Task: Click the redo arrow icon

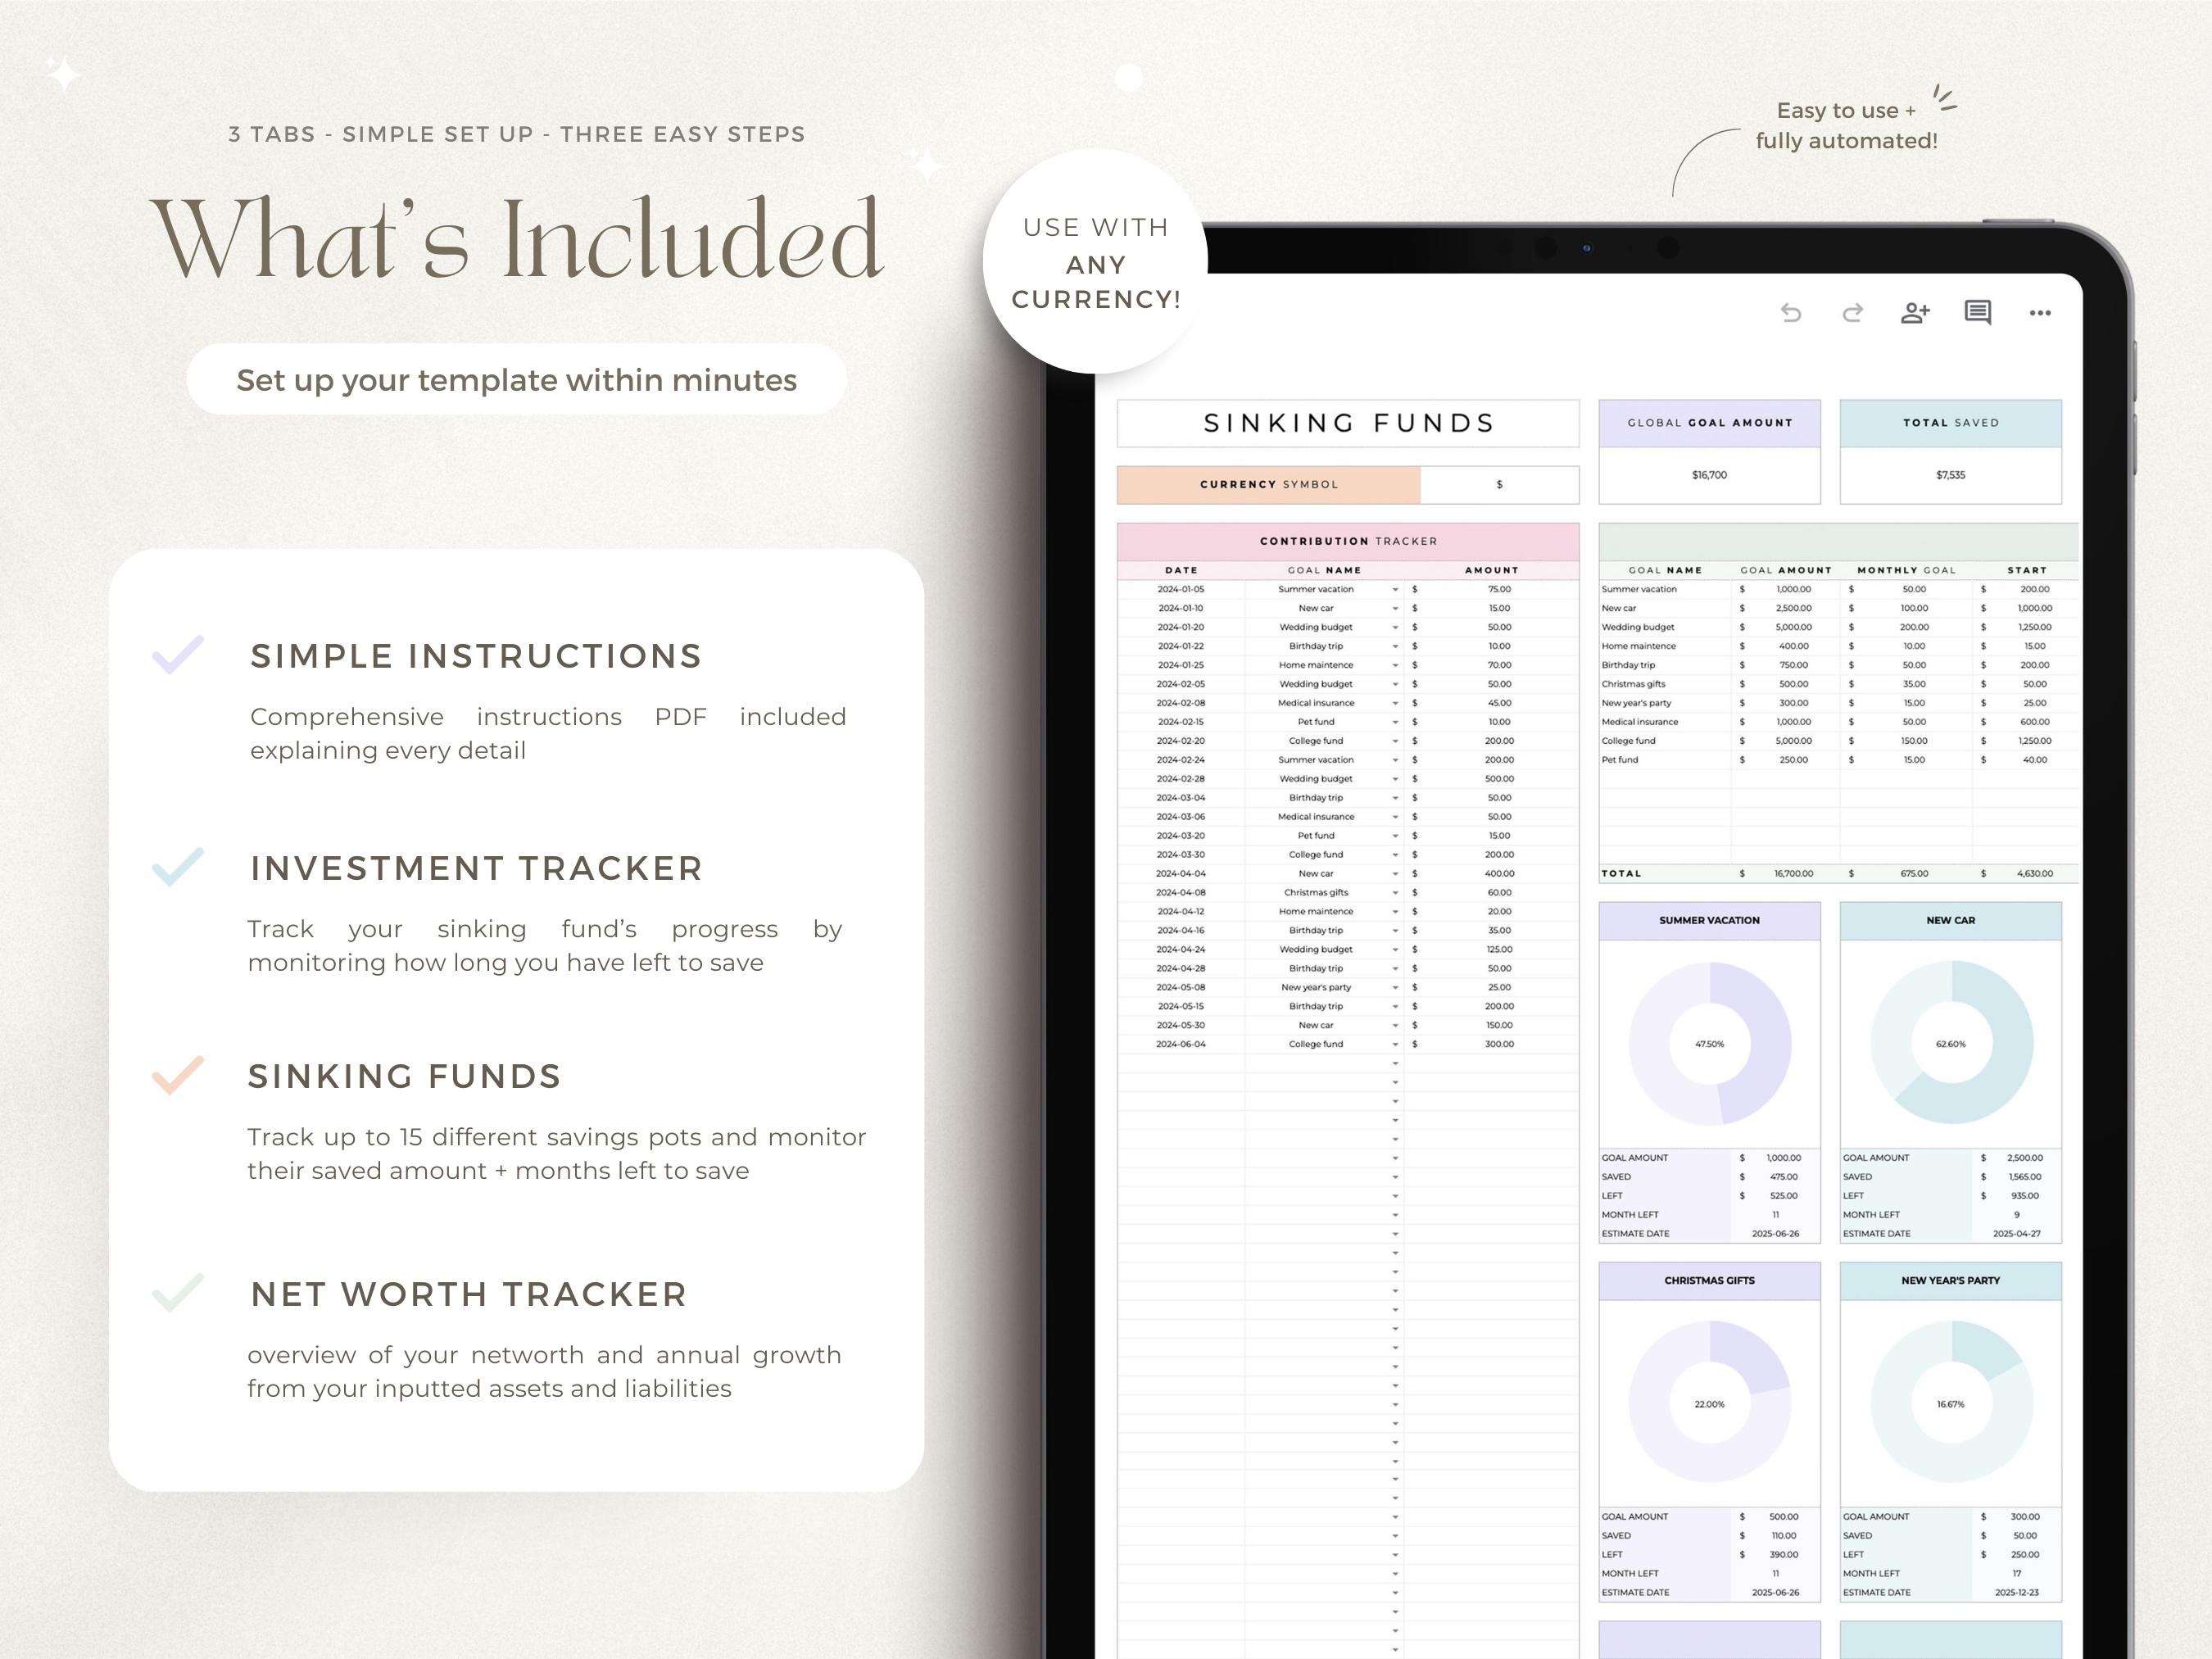Action: tap(1852, 313)
